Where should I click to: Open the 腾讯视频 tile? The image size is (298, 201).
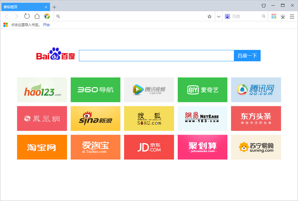(x=149, y=90)
